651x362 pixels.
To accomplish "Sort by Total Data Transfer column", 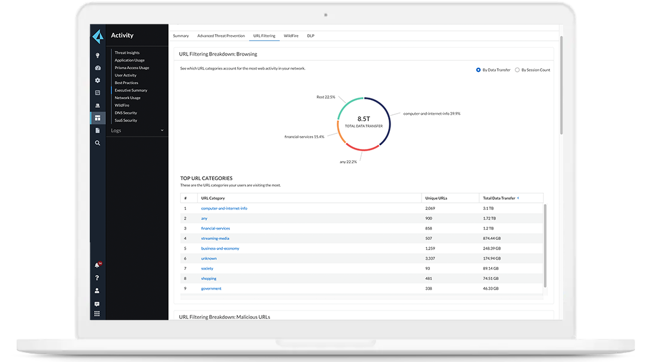I will coord(501,197).
